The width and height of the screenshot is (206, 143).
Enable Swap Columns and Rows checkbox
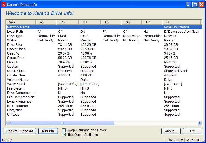click(x=64, y=130)
